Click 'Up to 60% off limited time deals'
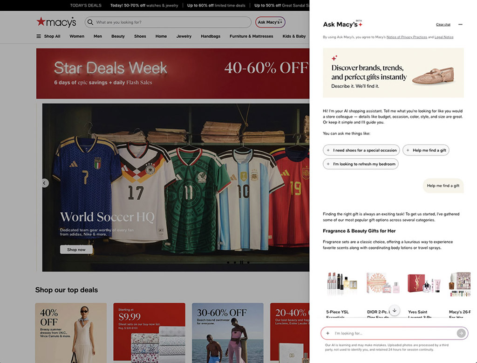This screenshot has width=477, height=363. [216, 6]
